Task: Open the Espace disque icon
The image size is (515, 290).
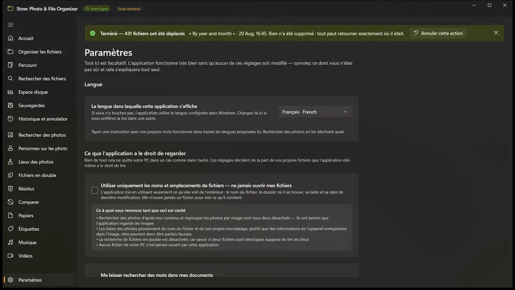Action: [x=10, y=92]
